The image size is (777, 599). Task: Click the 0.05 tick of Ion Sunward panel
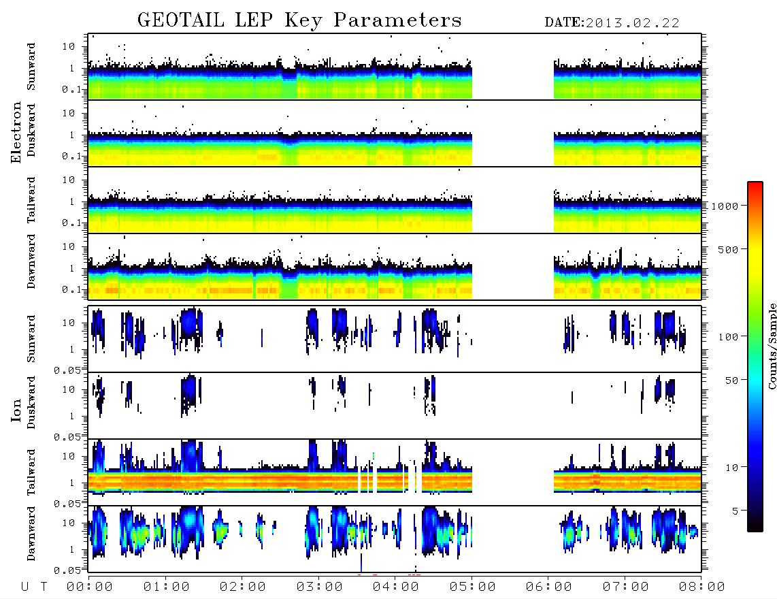click(x=67, y=370)
